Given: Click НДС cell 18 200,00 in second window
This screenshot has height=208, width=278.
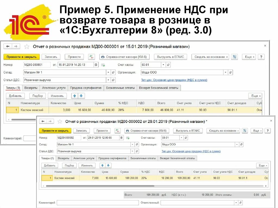Looking at the screenshot, I should pyautogui.click(x=166, y=178).
